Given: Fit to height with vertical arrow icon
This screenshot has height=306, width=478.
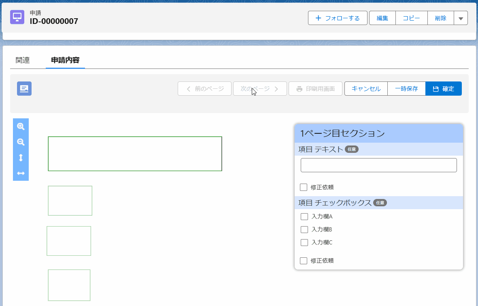Looking at the screenshot, I should [21, 158].
